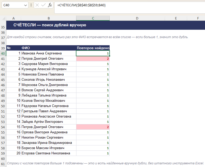The image size is (205, 167).
Task: Select the active cell C40 showing 1
Action: (x=93, y=53)
